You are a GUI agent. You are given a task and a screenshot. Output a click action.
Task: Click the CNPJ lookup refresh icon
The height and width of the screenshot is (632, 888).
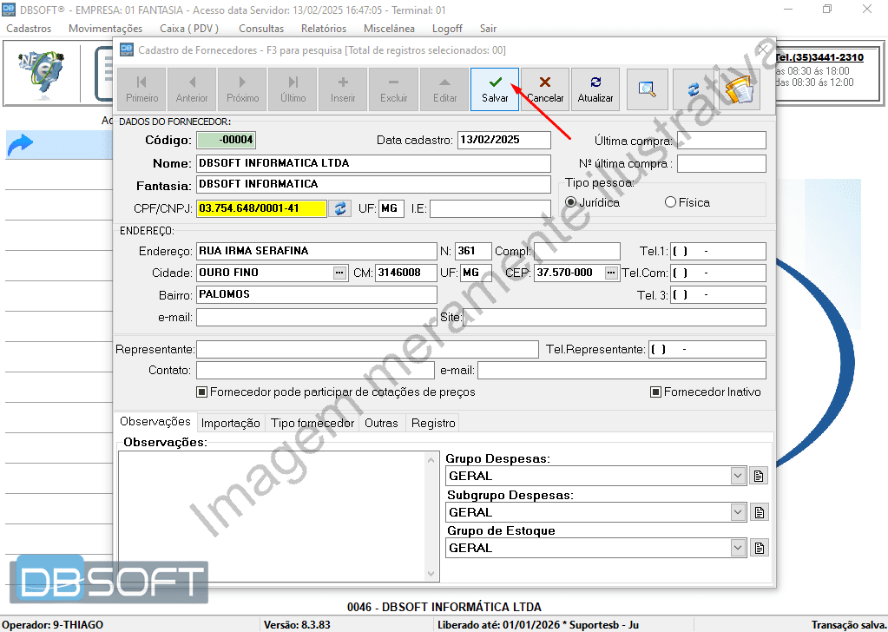pyautogui.click(x=340, y=208)
